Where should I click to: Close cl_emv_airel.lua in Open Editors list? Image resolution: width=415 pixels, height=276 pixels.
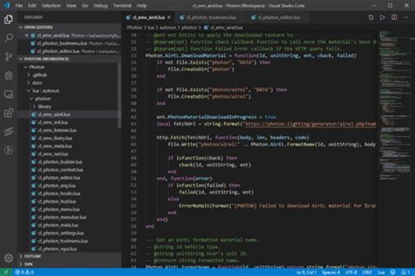tap(27, 35)
